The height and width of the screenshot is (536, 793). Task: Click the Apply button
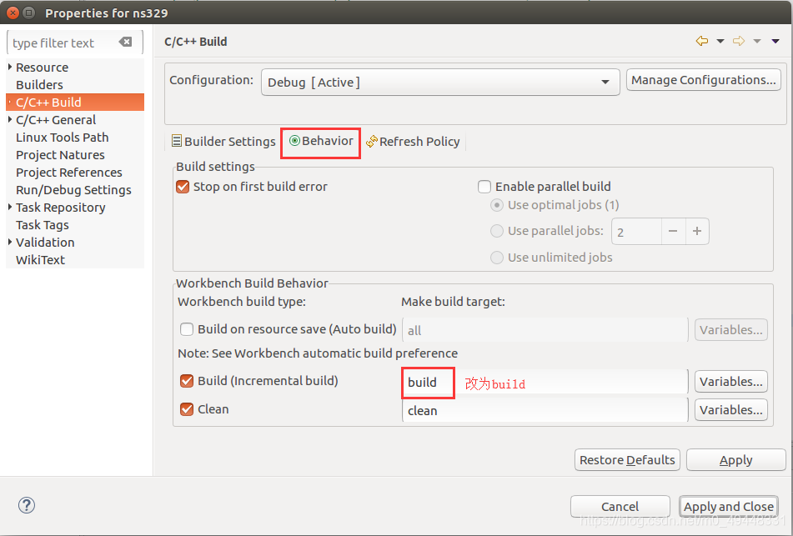[x=735, y=459]
